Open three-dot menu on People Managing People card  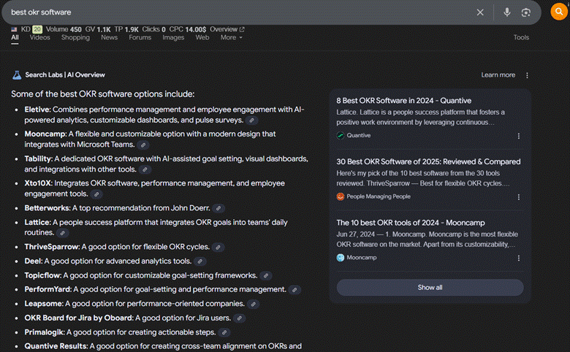518,197
